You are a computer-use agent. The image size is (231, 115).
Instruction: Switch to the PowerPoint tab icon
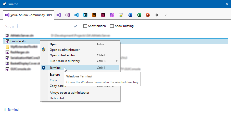point(148,15)
